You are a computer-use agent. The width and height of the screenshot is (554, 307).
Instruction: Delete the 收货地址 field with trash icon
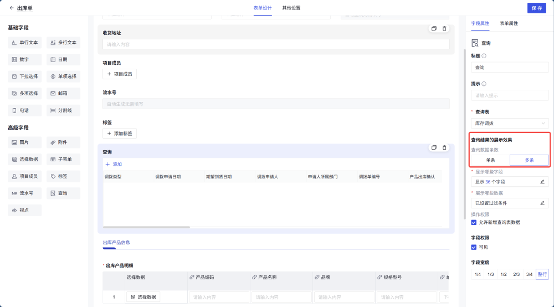point(444,29)
